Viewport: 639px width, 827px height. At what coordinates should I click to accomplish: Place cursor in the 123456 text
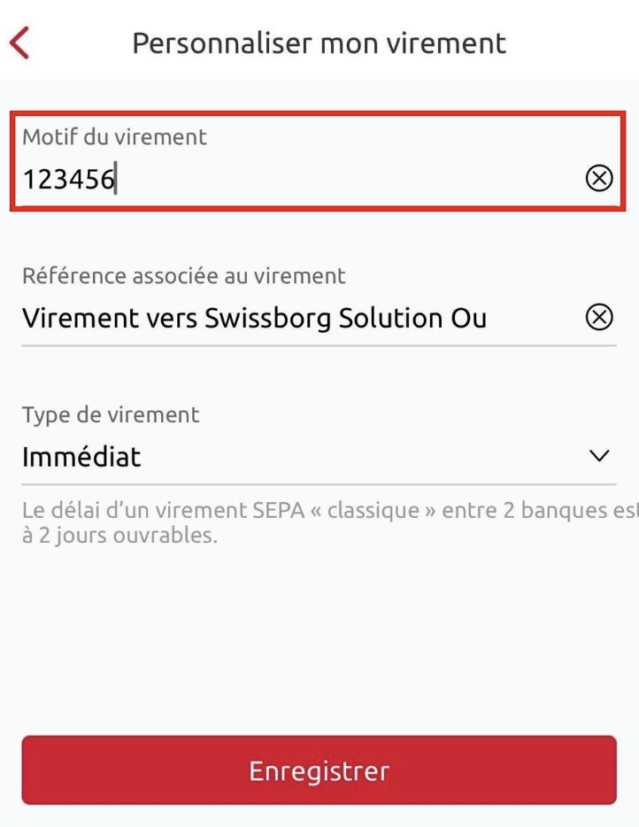click(68, 180)
